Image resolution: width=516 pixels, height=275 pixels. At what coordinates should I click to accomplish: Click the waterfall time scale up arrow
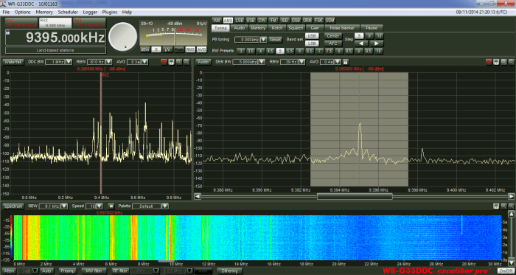[511, 215]
